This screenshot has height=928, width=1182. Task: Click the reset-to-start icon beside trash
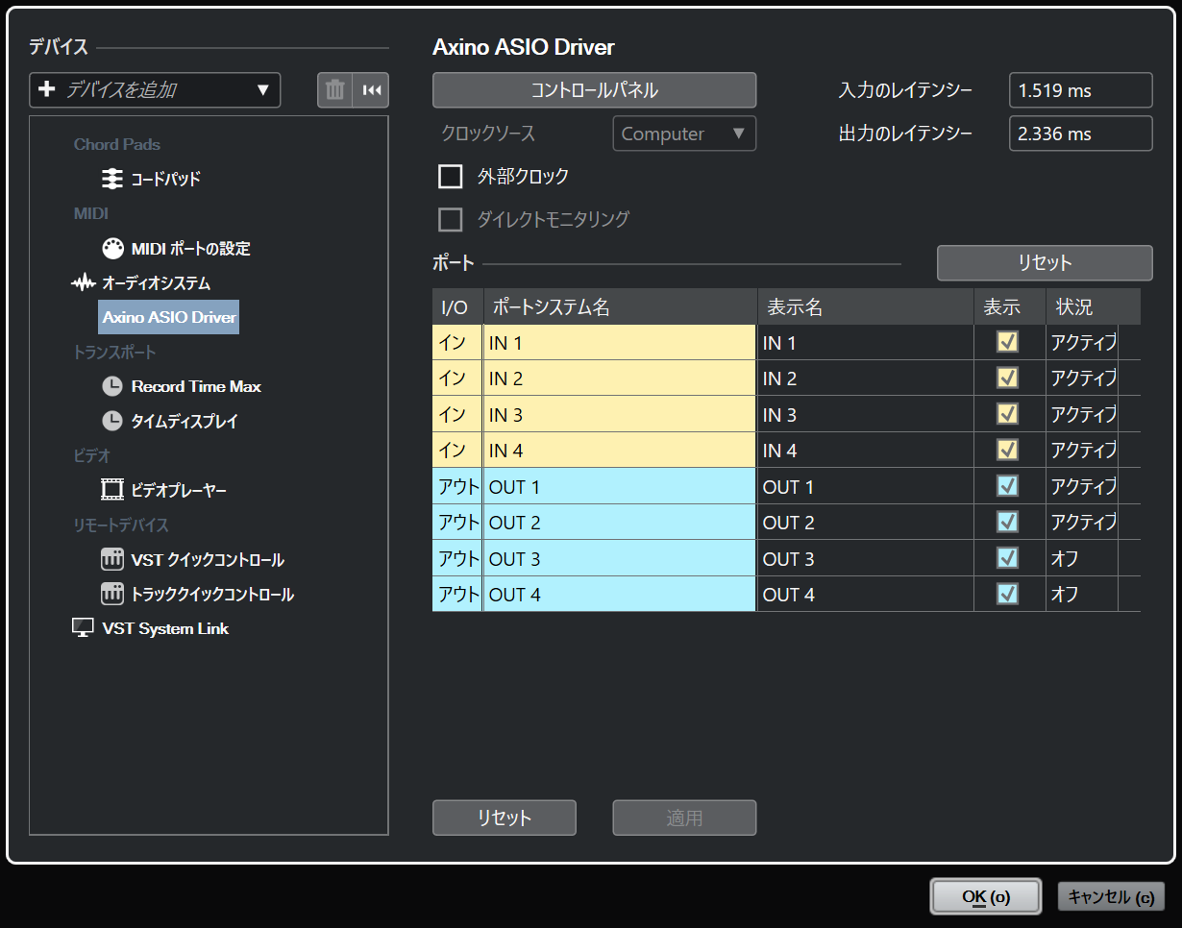pyautogui.click(x=371, y=90)
